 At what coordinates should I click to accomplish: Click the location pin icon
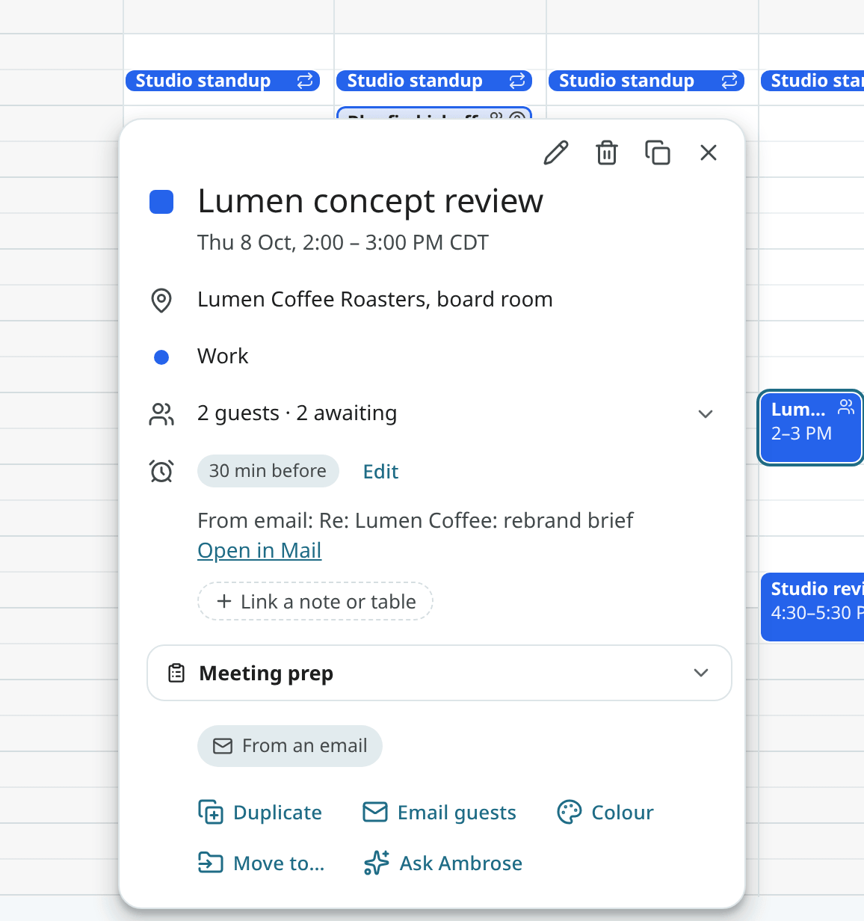click(161, 300)
